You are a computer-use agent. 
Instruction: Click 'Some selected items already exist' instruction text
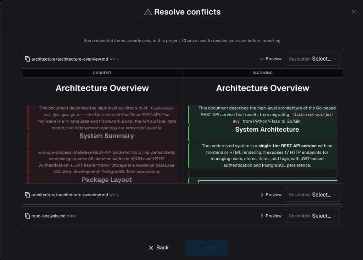183,40
